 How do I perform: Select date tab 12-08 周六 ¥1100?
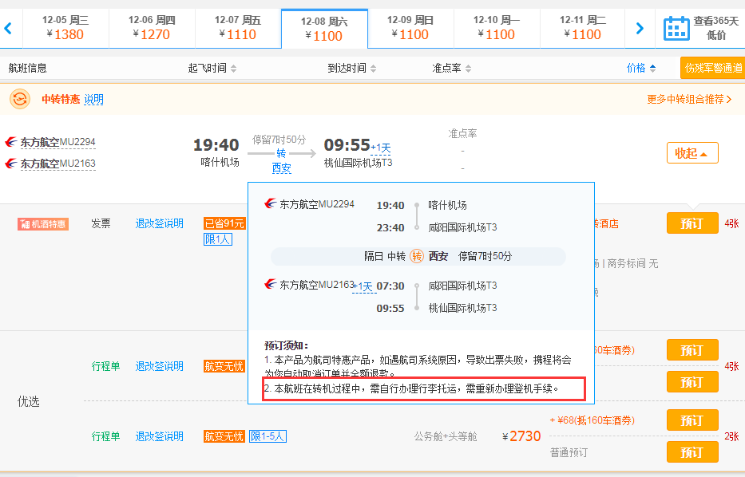[324, 29]
